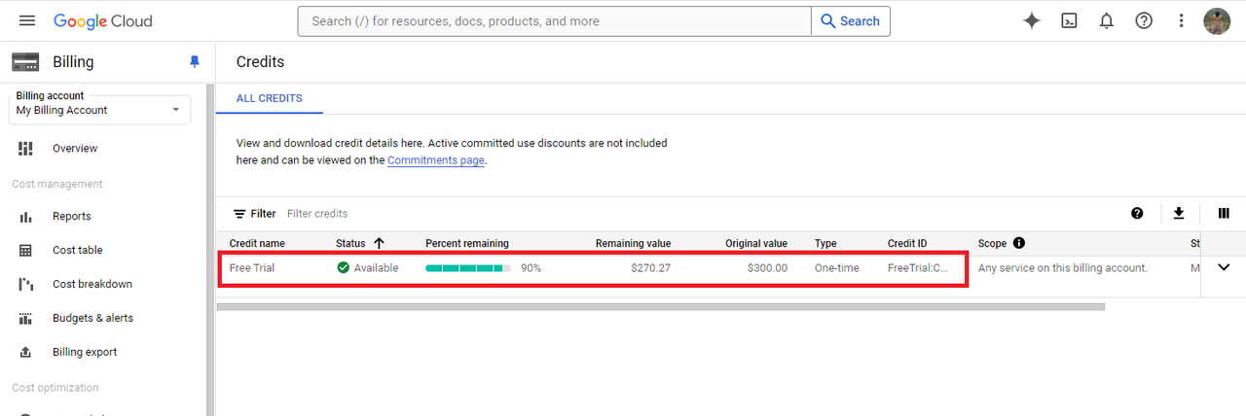Click the user account avatar

tap(1217, 20)
